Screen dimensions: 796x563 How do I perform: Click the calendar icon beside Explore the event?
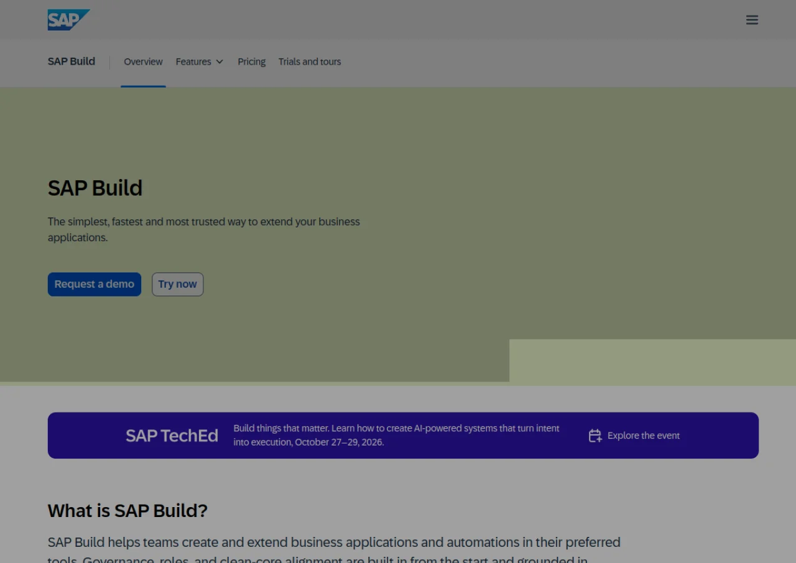[595, 436]
